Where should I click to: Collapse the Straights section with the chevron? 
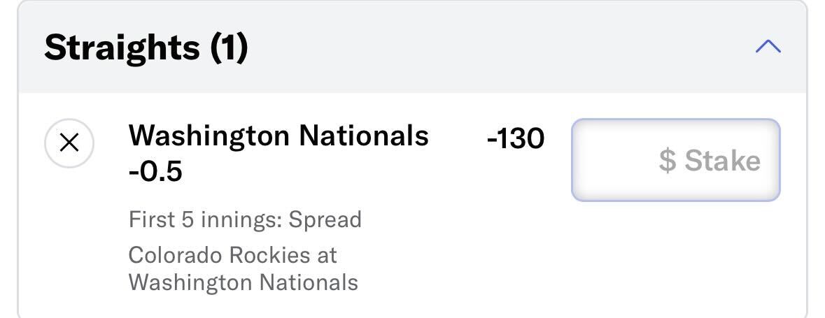[768, 47]
